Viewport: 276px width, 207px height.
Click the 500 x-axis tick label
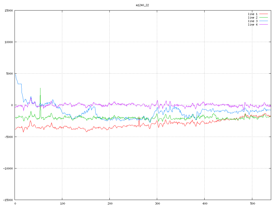[x=252, y=204]
